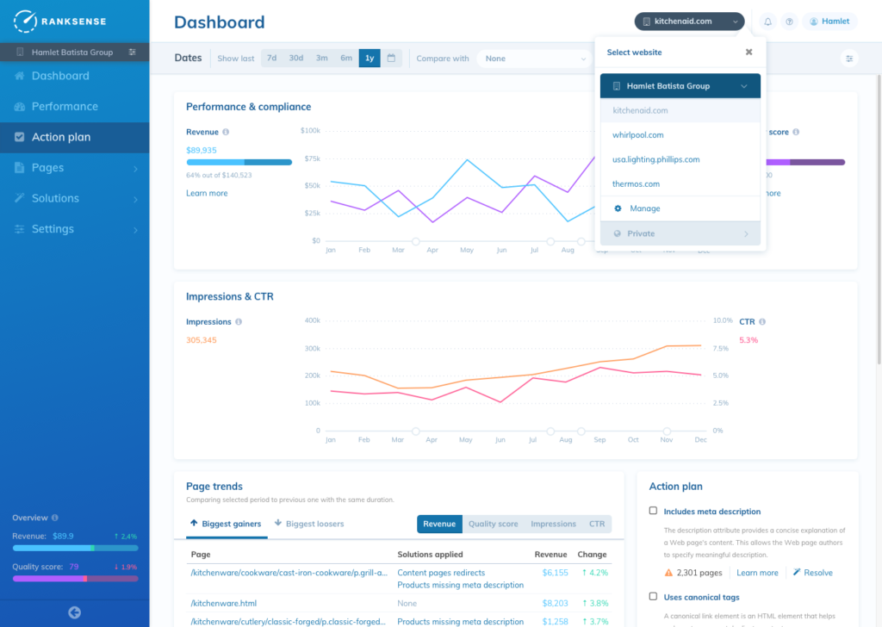
Task: Switch to Biggest gainers tab
Action: click(227, 524)
